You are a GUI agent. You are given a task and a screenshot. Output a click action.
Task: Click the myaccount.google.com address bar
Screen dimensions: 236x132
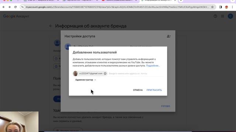[117, 7]
